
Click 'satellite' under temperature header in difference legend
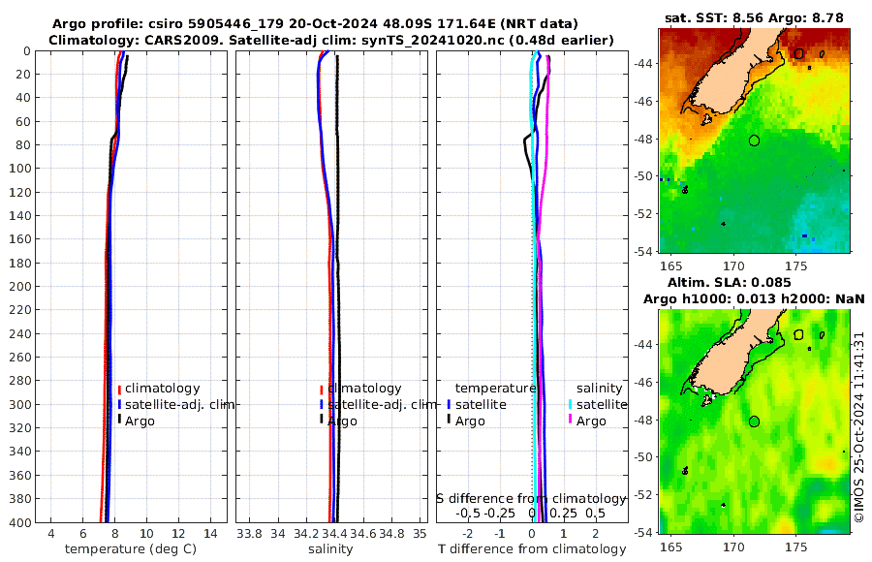click(481, 404)
